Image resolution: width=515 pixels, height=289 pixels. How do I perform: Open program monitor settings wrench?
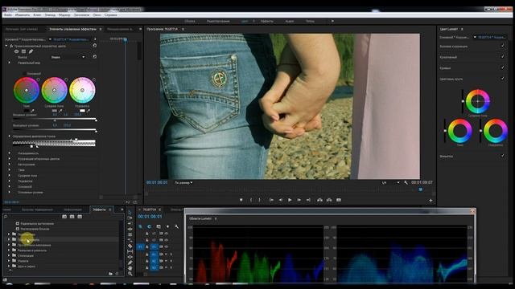tap(406, 182)
